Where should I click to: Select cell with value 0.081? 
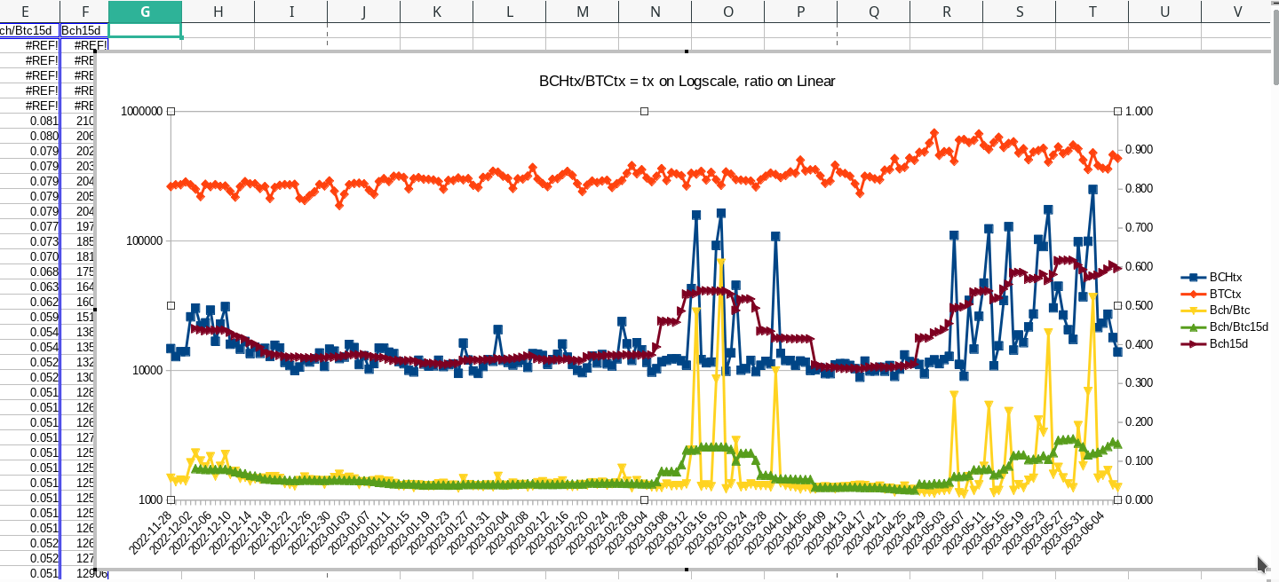coord(29,121)
